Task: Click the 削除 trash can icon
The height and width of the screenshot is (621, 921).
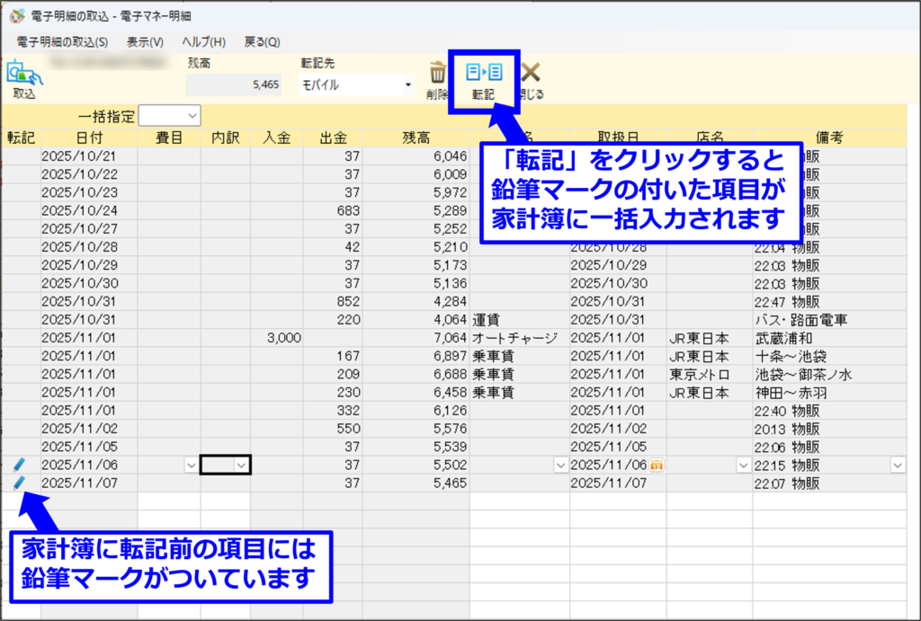Action: click(x=437, y=74)
